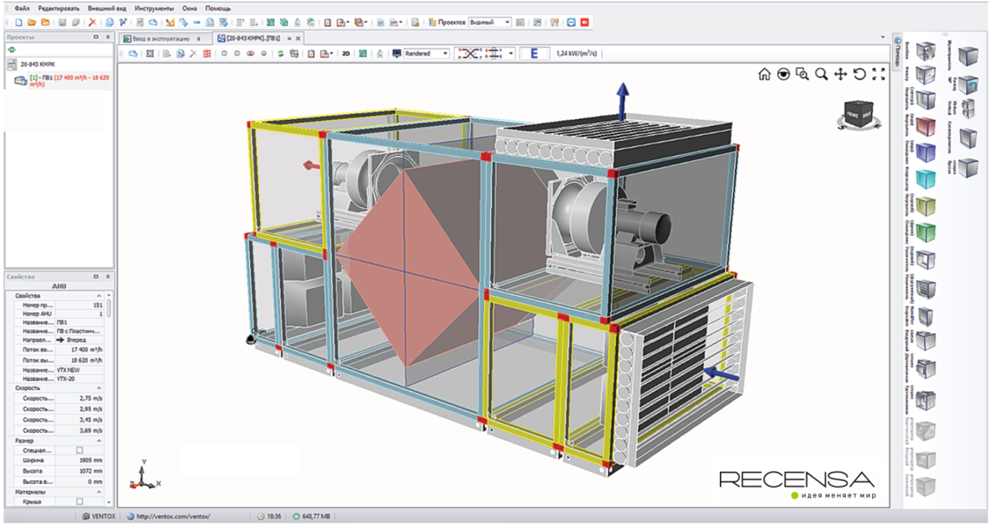The width and height of the screenshot is (991, 526).
Task: Click the Home view icon in viewport
Action: tap(764, 74)
